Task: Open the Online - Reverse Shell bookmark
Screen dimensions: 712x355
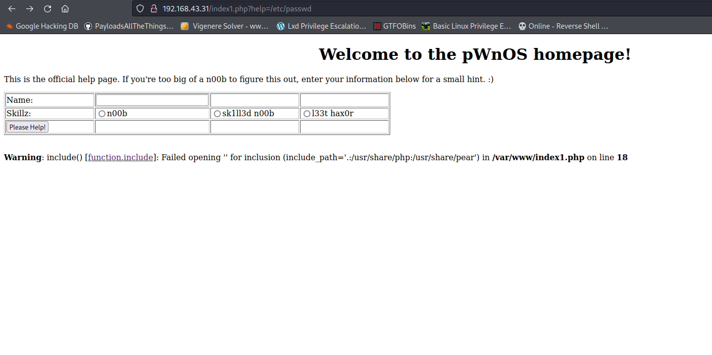Action: [x=563, y=26]
